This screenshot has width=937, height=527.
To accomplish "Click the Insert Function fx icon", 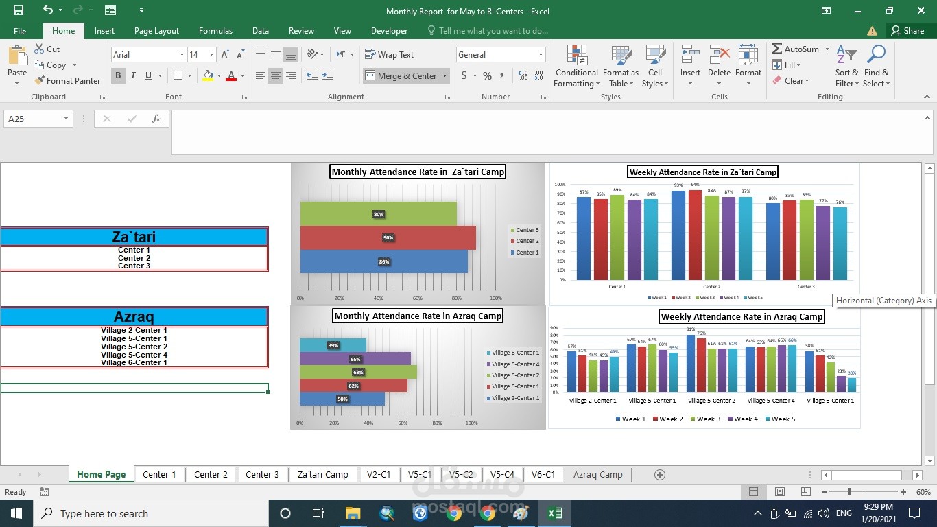I will [x=156, y=119].
